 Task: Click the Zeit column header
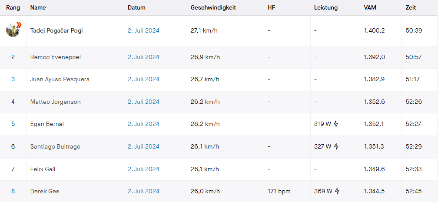(x=411, y=8)
